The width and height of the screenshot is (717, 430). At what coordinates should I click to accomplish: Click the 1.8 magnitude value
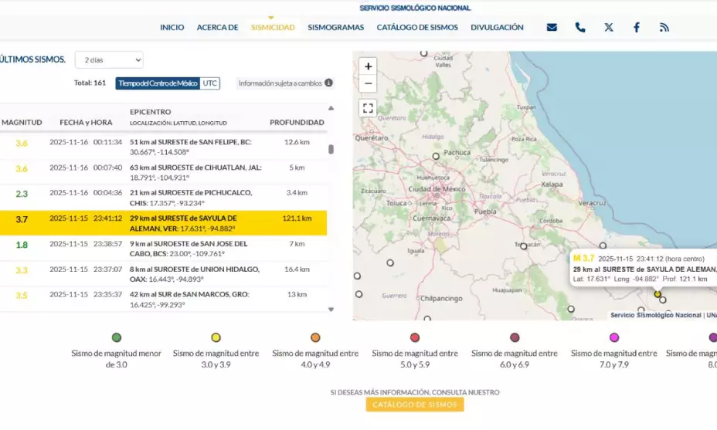pos(22,245)
